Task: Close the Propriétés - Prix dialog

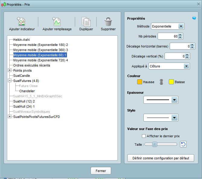Action: click(198, 4)
